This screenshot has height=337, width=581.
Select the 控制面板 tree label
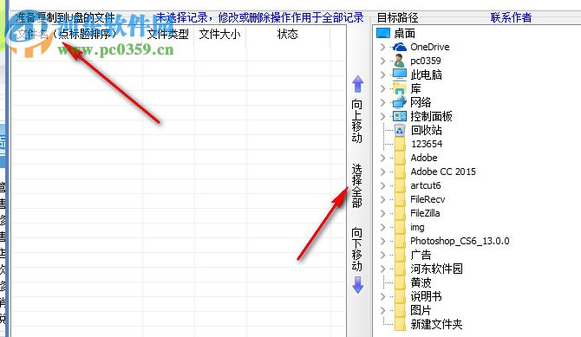click(x=431, y=116)
